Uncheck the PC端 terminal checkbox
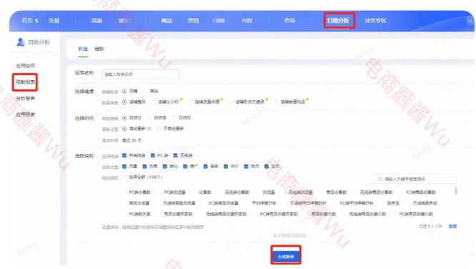 point(153,155)
